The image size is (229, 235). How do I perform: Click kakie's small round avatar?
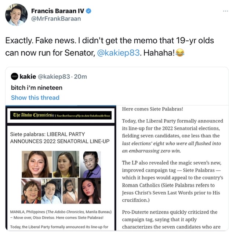[14, 76]
